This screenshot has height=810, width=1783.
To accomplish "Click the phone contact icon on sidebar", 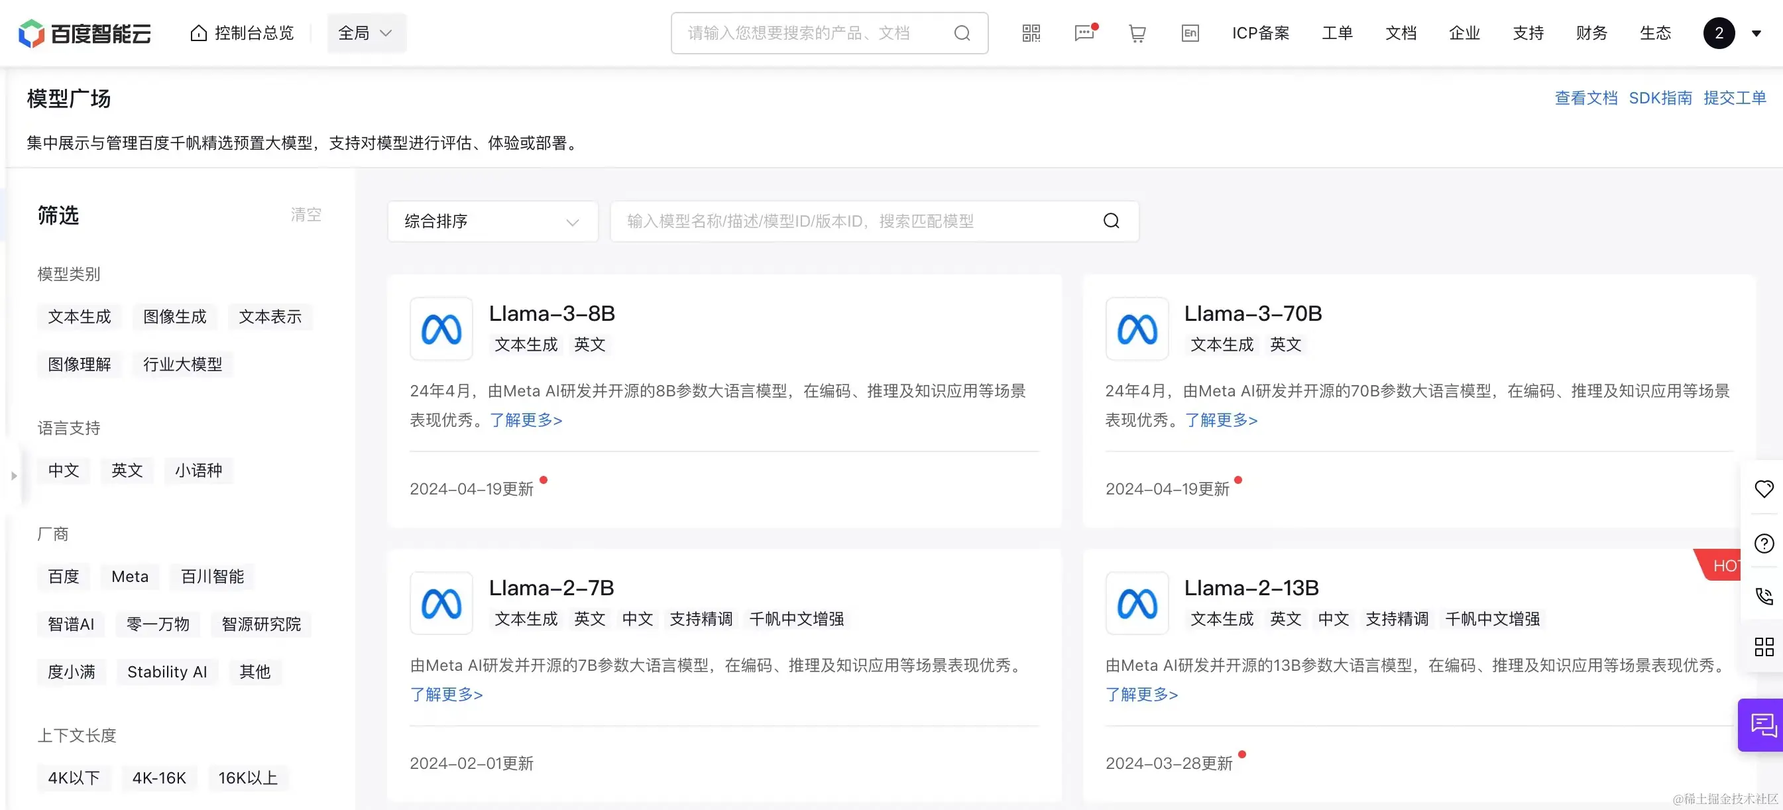I will click(1764, 595).
